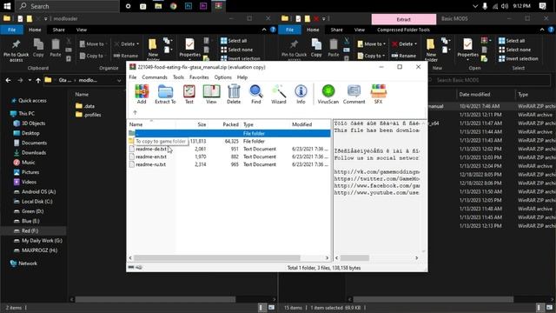Select This PC in navigation pane
Image resolution: width=556 pixels, height=313 pixels.
(x=23, y=113)
